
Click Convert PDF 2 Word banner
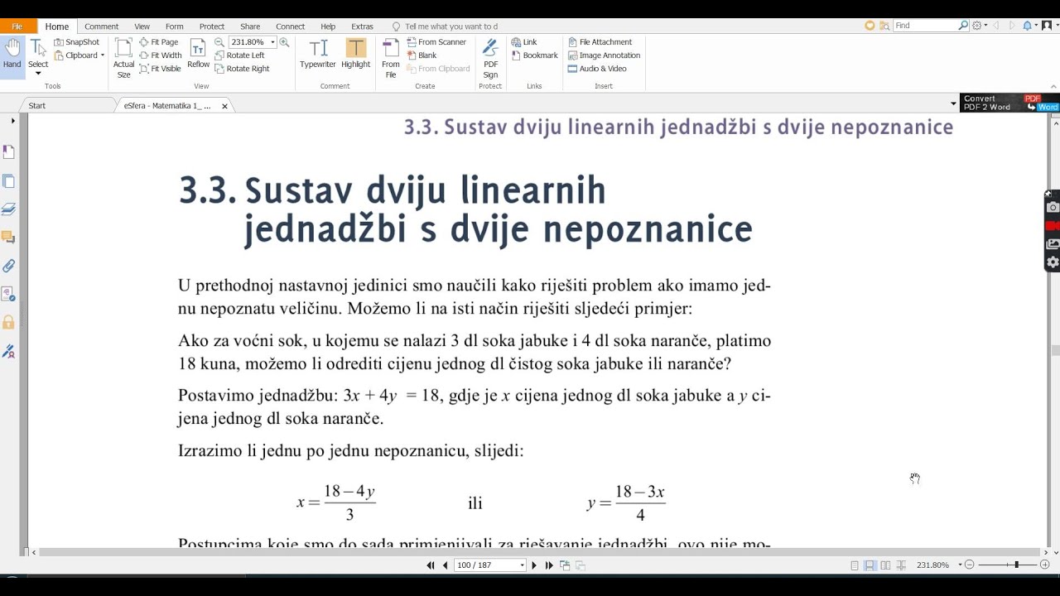tap(1009, 103)
